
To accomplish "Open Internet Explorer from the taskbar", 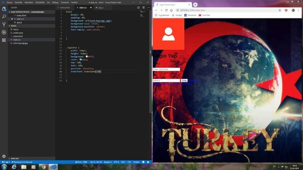I will pos(14,167).
